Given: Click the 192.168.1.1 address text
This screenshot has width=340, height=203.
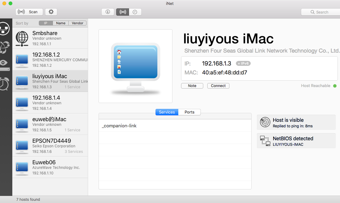Looking at the screenshot, I should coord(42,44).
